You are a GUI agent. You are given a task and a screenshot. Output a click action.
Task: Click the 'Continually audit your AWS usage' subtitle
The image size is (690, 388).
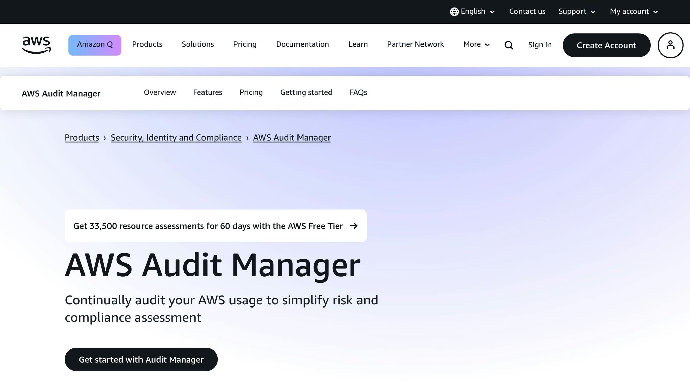point(221,309)
